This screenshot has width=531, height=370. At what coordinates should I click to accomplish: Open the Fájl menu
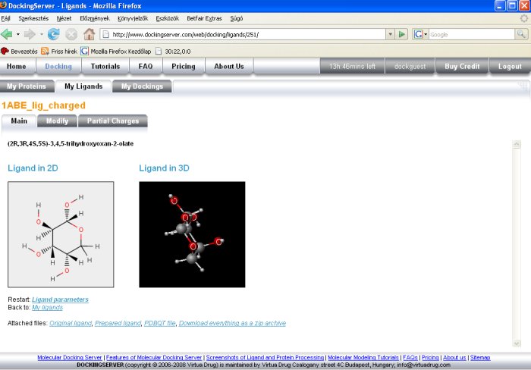click(6, 18)
